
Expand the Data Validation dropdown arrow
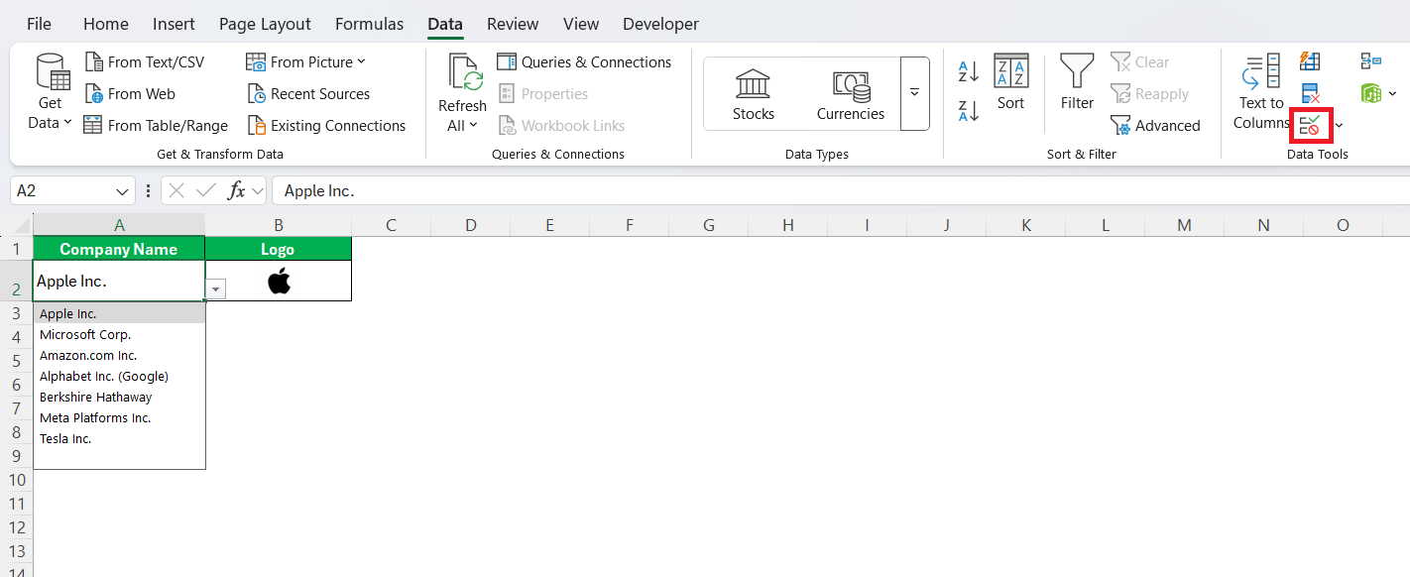click(1340, 126)
